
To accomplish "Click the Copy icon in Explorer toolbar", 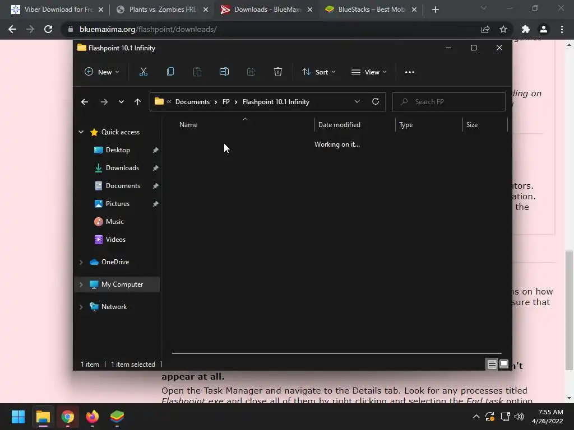I will tap(170, 72).
